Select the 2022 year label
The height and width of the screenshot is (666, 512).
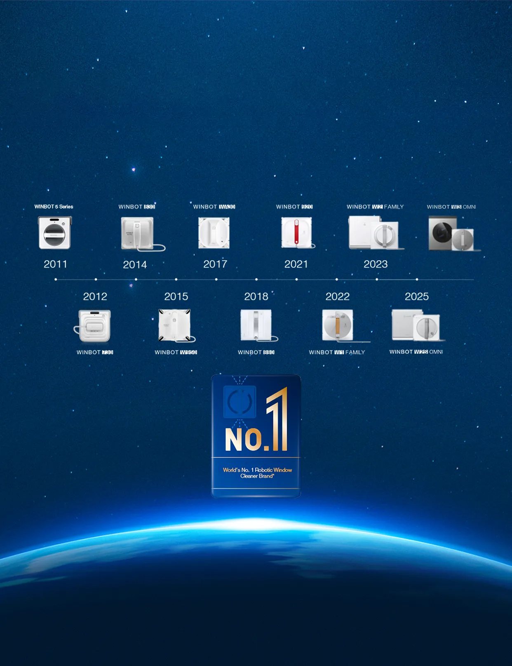tap(337, 297)
